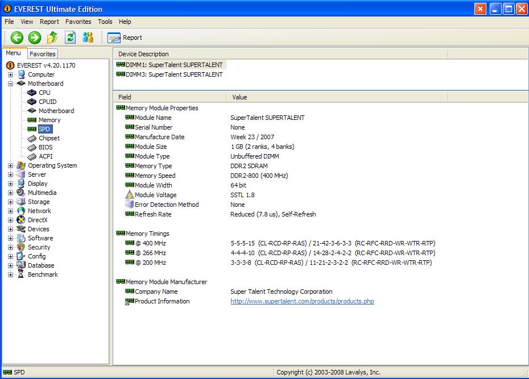Expand the Computer tree node

(10, 74)
